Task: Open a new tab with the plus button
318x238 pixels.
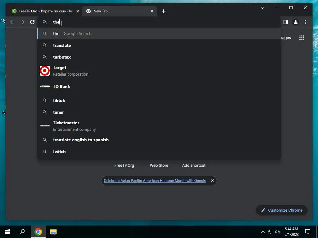Action: [164, 11]
